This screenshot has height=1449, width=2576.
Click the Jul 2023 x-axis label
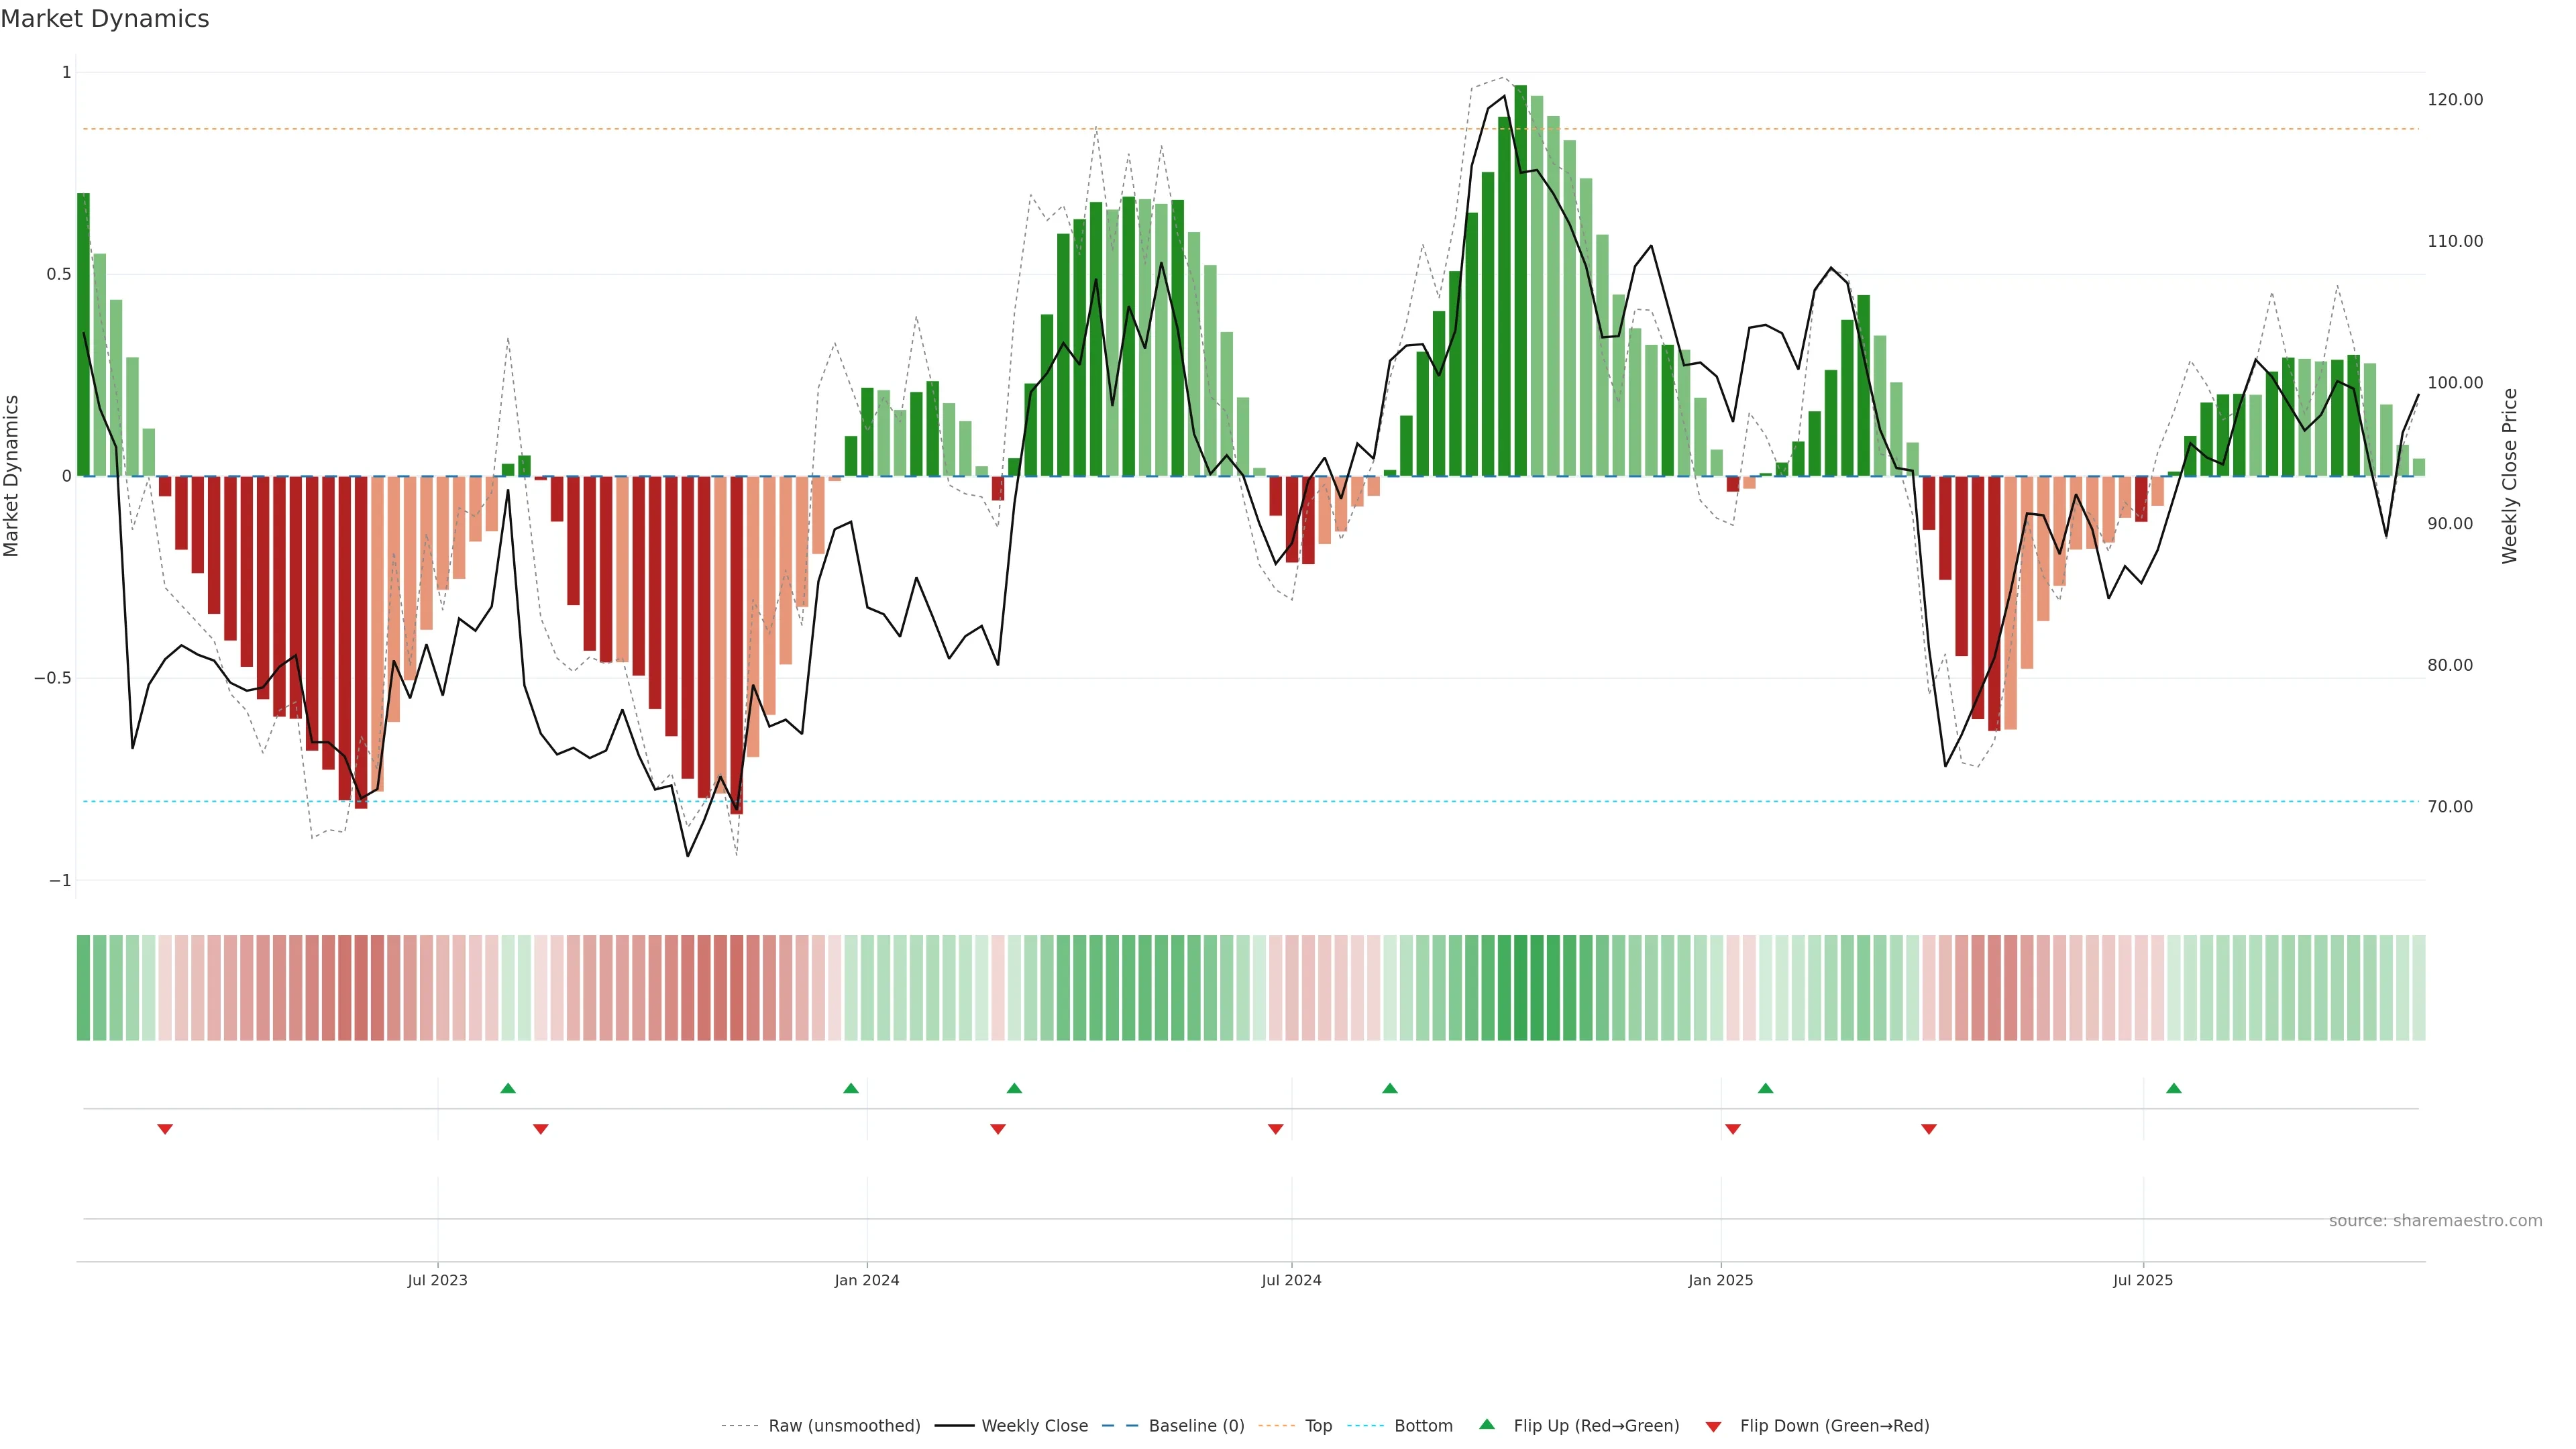click(x=437, y=1280)
